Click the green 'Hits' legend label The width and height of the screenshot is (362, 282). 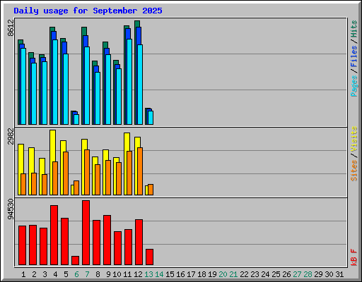[354, 29]
